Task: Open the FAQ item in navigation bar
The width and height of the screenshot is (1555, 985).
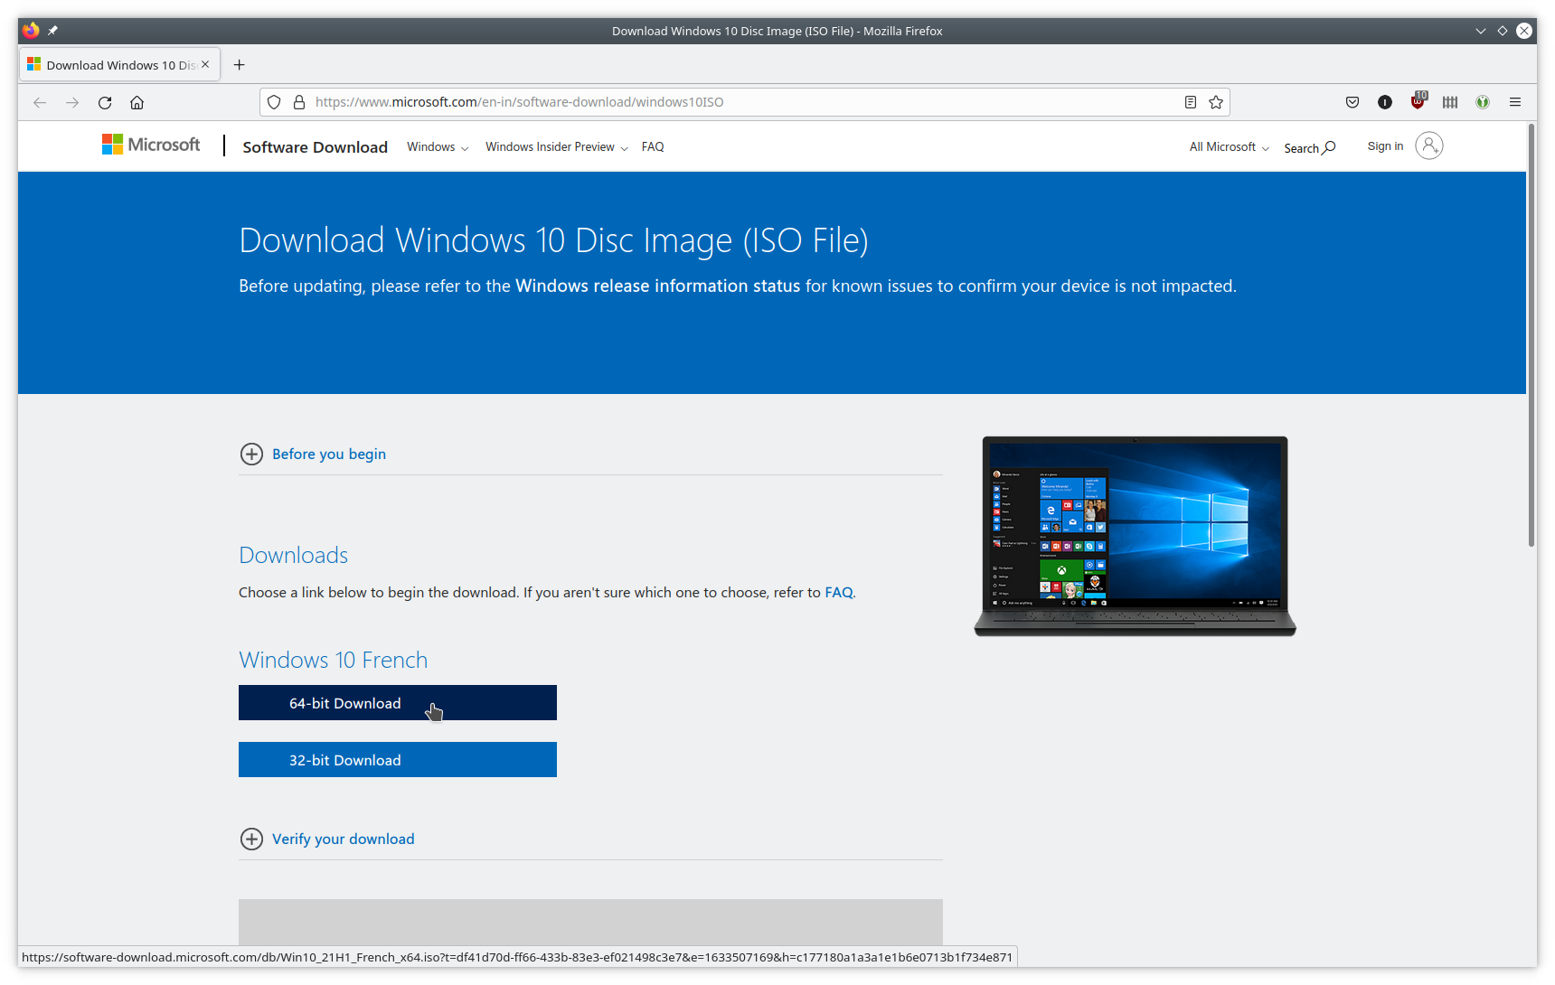Action: point(653,147)
